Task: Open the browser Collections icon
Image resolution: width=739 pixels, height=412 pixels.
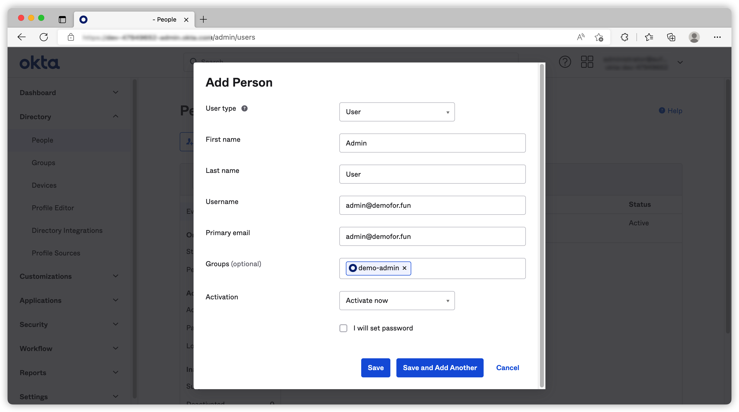Action: [671, 37]
